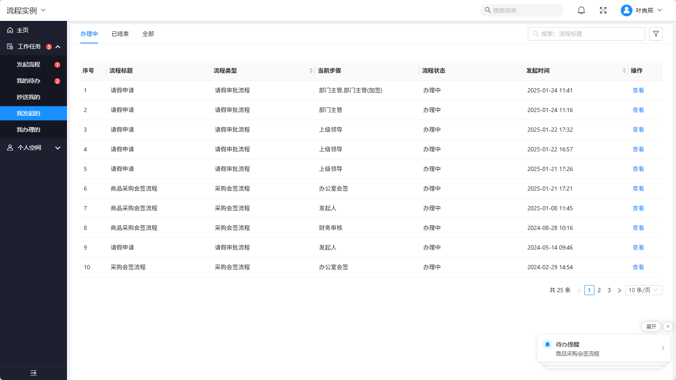Click the 展开 button above reminder

651,326
